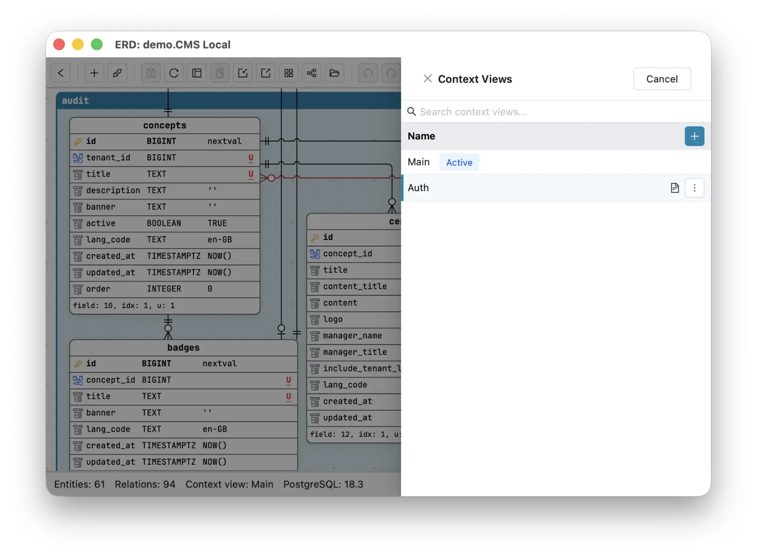757x557 pixels.
Task: Click the redo toolbar icon
Action: tap(391, 73)
